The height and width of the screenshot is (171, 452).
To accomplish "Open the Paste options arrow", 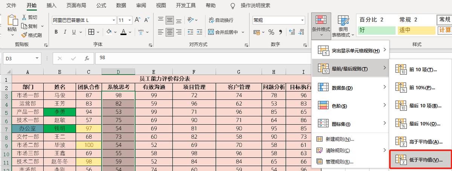I will [x=12, y=35].
